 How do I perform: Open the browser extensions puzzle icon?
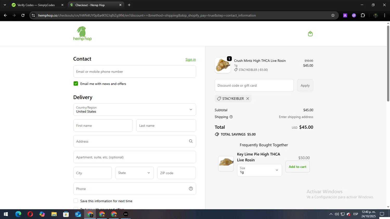(363, 15)
